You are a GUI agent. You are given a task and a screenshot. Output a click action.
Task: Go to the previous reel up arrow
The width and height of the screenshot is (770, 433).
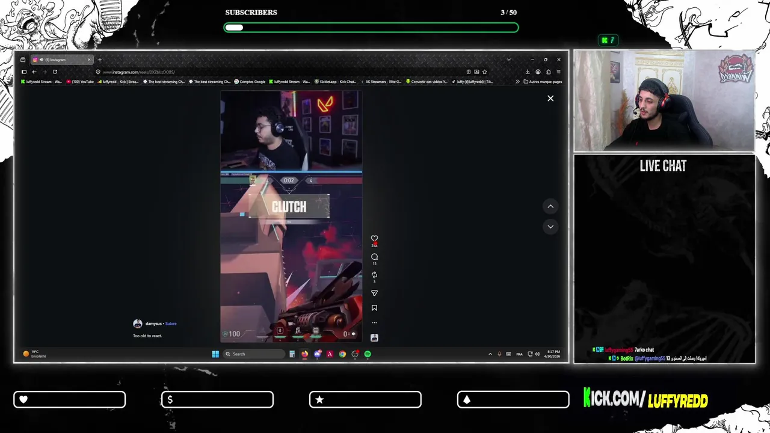point(550,206)
